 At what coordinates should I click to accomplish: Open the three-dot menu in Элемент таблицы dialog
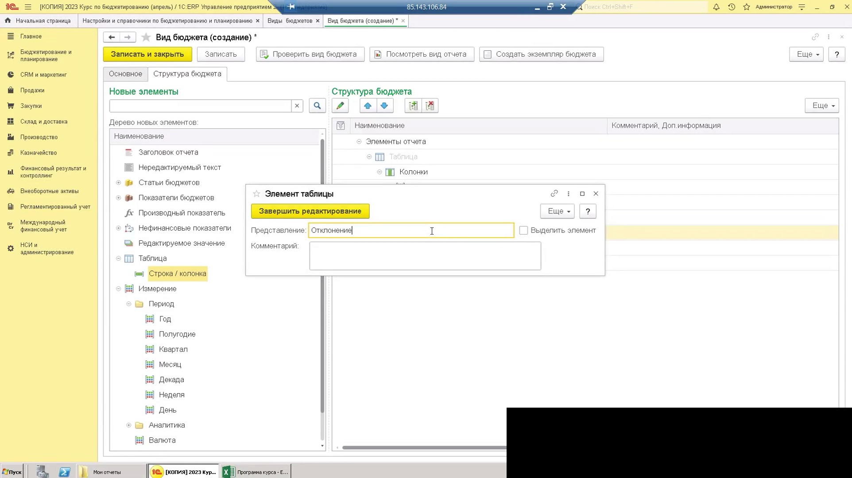pyautogui.click(x=569, y=193)
